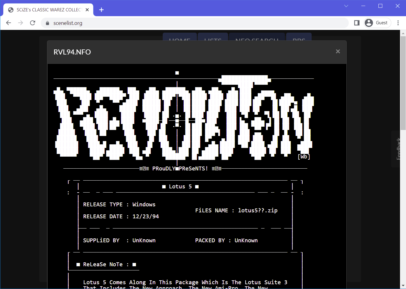Open the Guest profile menu

click(378, 23)
